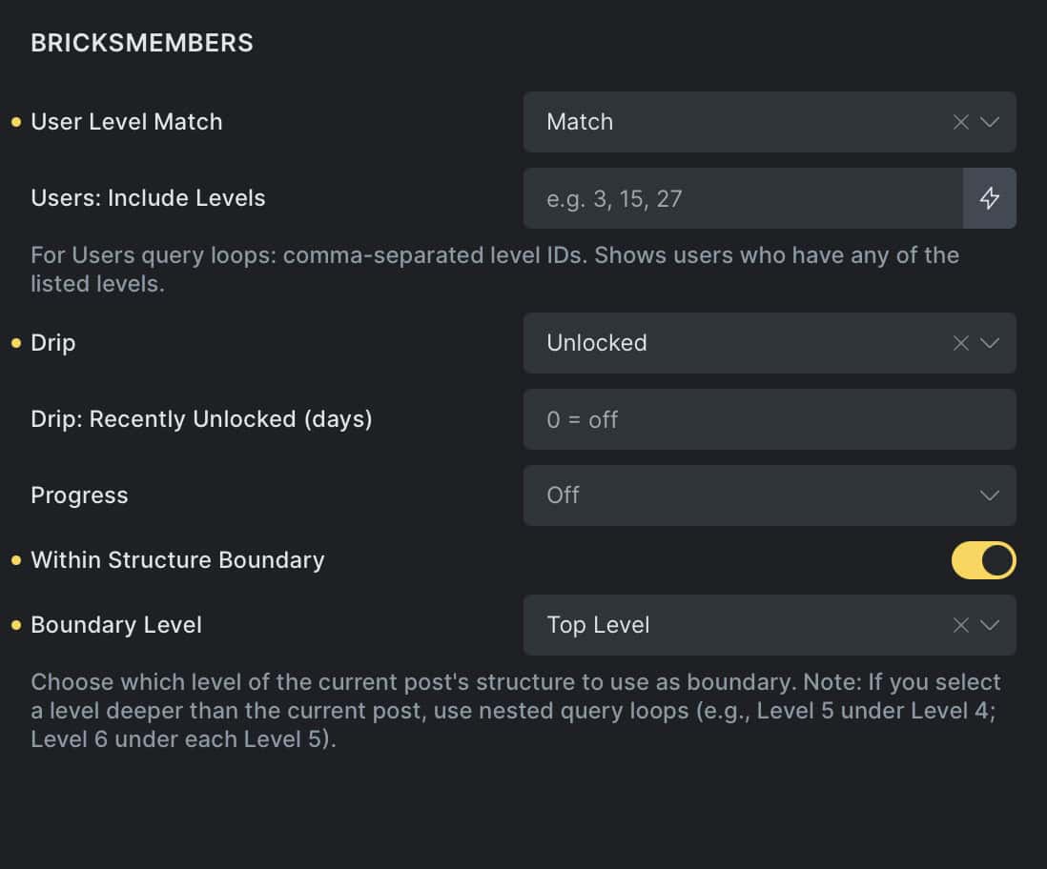Clear the User Level Match selection
Image resolution: width=1047 pixels, height=869 pixels.
(x=961, y=122)
